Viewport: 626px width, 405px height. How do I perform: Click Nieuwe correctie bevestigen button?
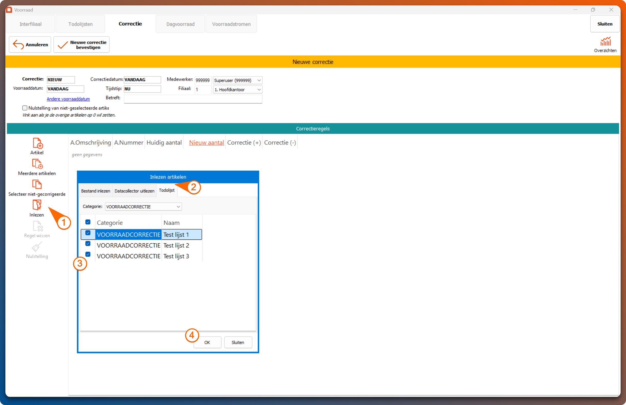pos(82,45)
